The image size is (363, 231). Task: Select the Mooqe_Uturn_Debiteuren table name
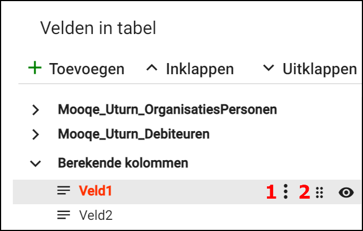pyautogui.click(x=133, y=134)
